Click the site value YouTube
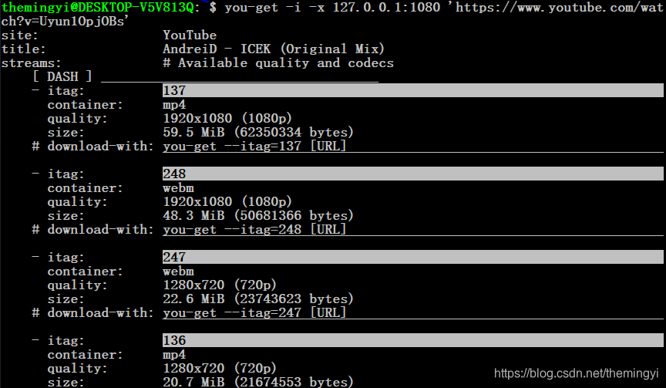Screen dimensions: 666x388 (x=190, y=35)
